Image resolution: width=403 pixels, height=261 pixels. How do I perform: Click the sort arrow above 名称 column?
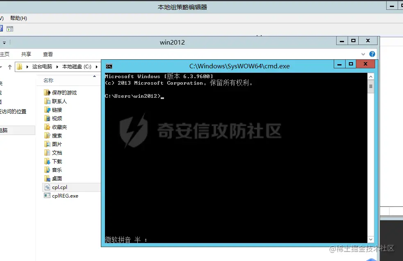[94, 76]
